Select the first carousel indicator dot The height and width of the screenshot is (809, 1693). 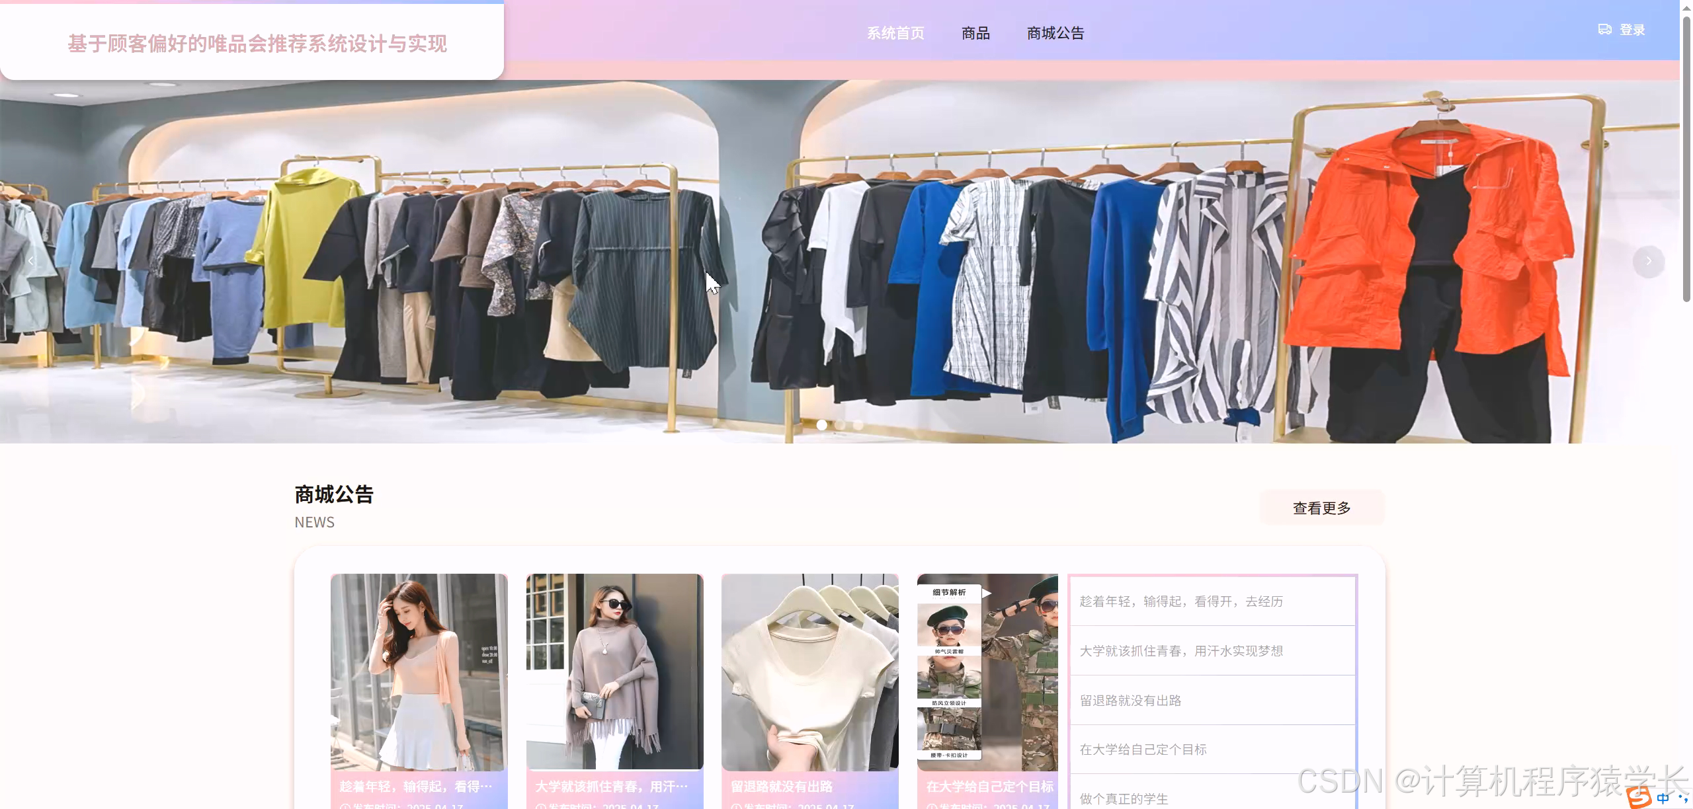pyautogui.click(x=821, y=425)
